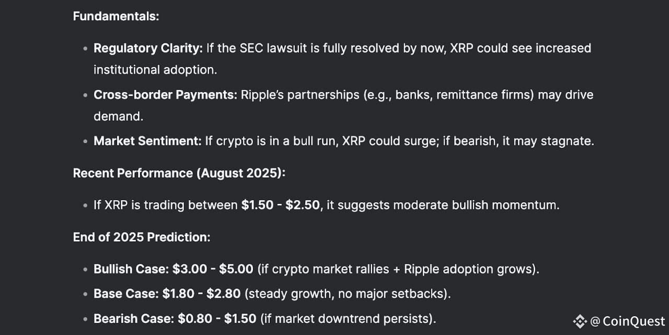Viewport: 669px width, 335px height.
Task: Click the bullet before Bearish Case
Action: (x=85, y=319)
